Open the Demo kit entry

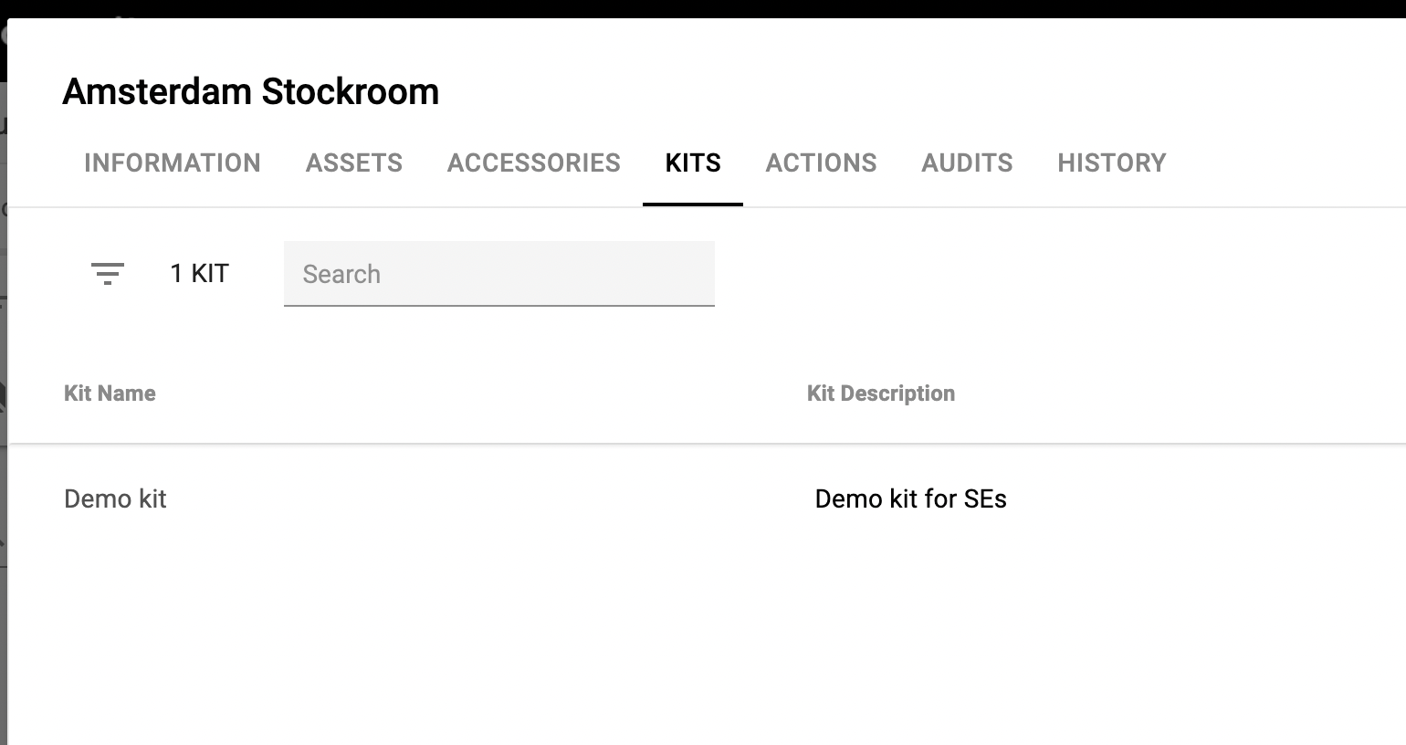coord(115,499)
